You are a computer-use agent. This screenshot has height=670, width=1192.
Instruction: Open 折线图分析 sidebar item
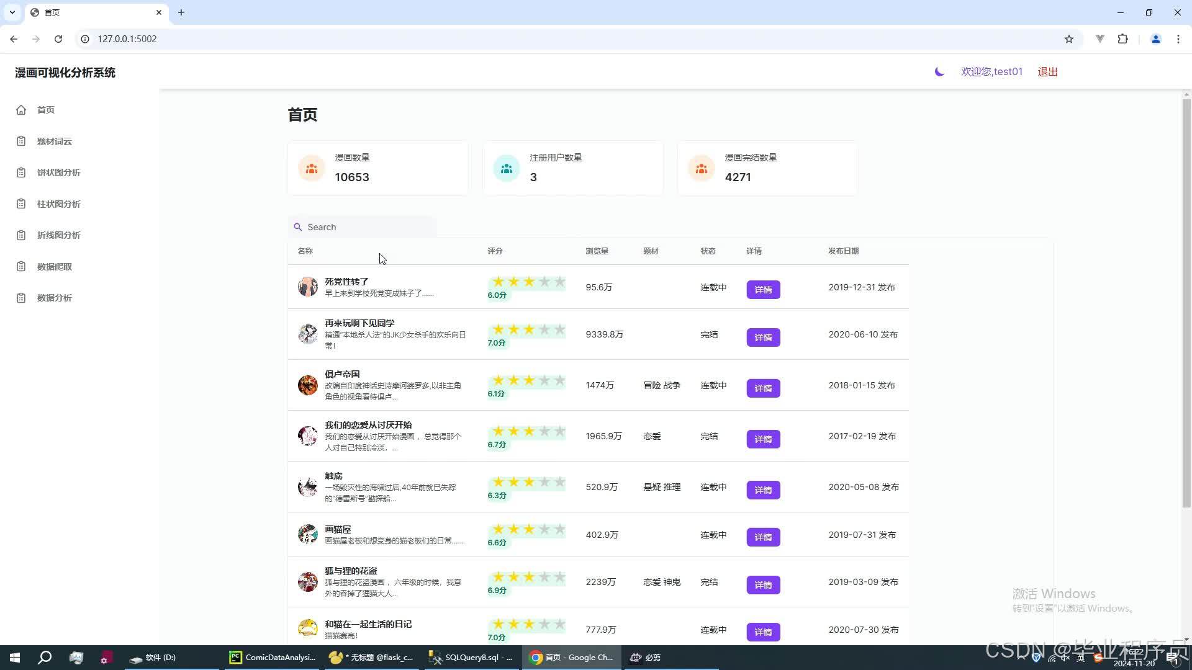tap(58, 235)
